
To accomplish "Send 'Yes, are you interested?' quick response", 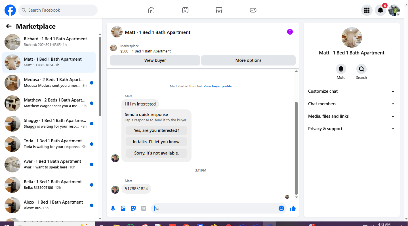I will click(157, 130).
